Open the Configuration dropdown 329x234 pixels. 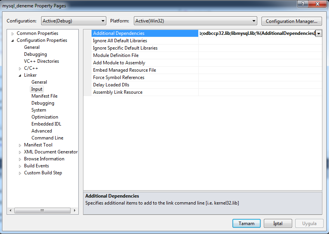pos(73,21)
